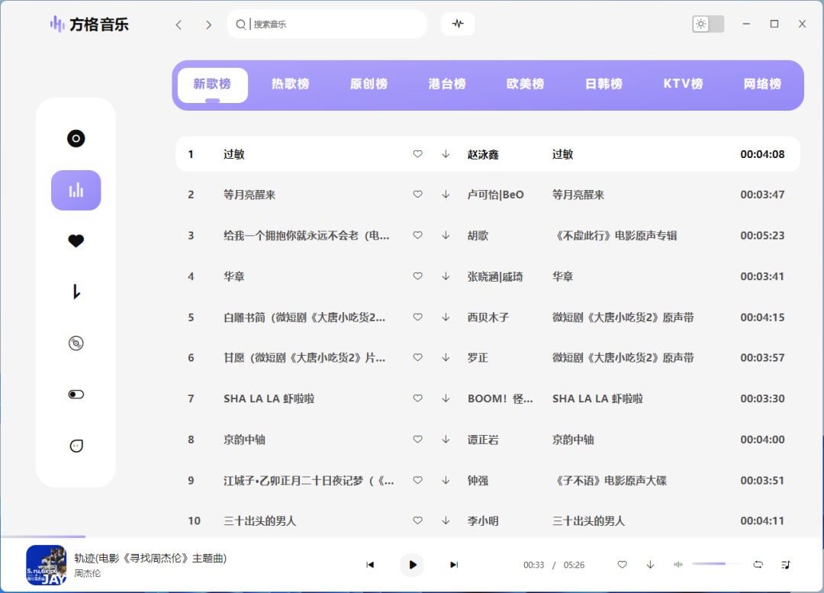This screenshot has width=824, height=593.
Task: Favorite the song 等月亮醒来
Action: 417,195
